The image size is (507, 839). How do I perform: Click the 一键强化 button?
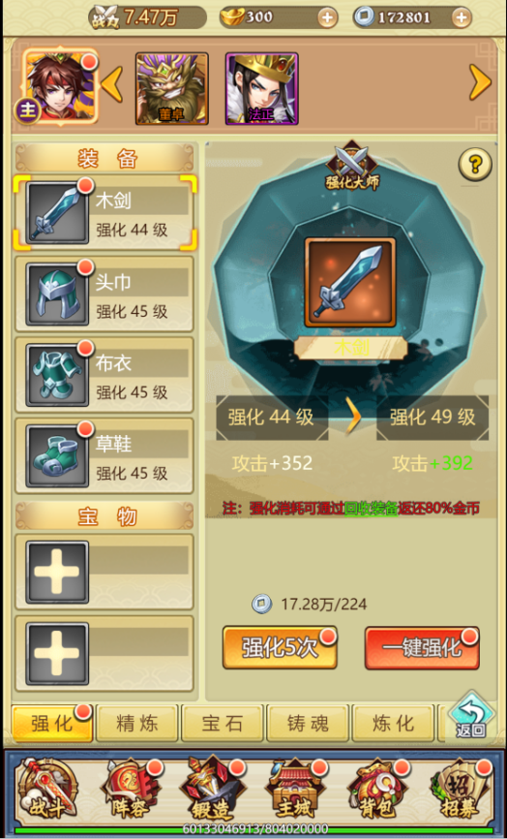[x=422, y=648]
